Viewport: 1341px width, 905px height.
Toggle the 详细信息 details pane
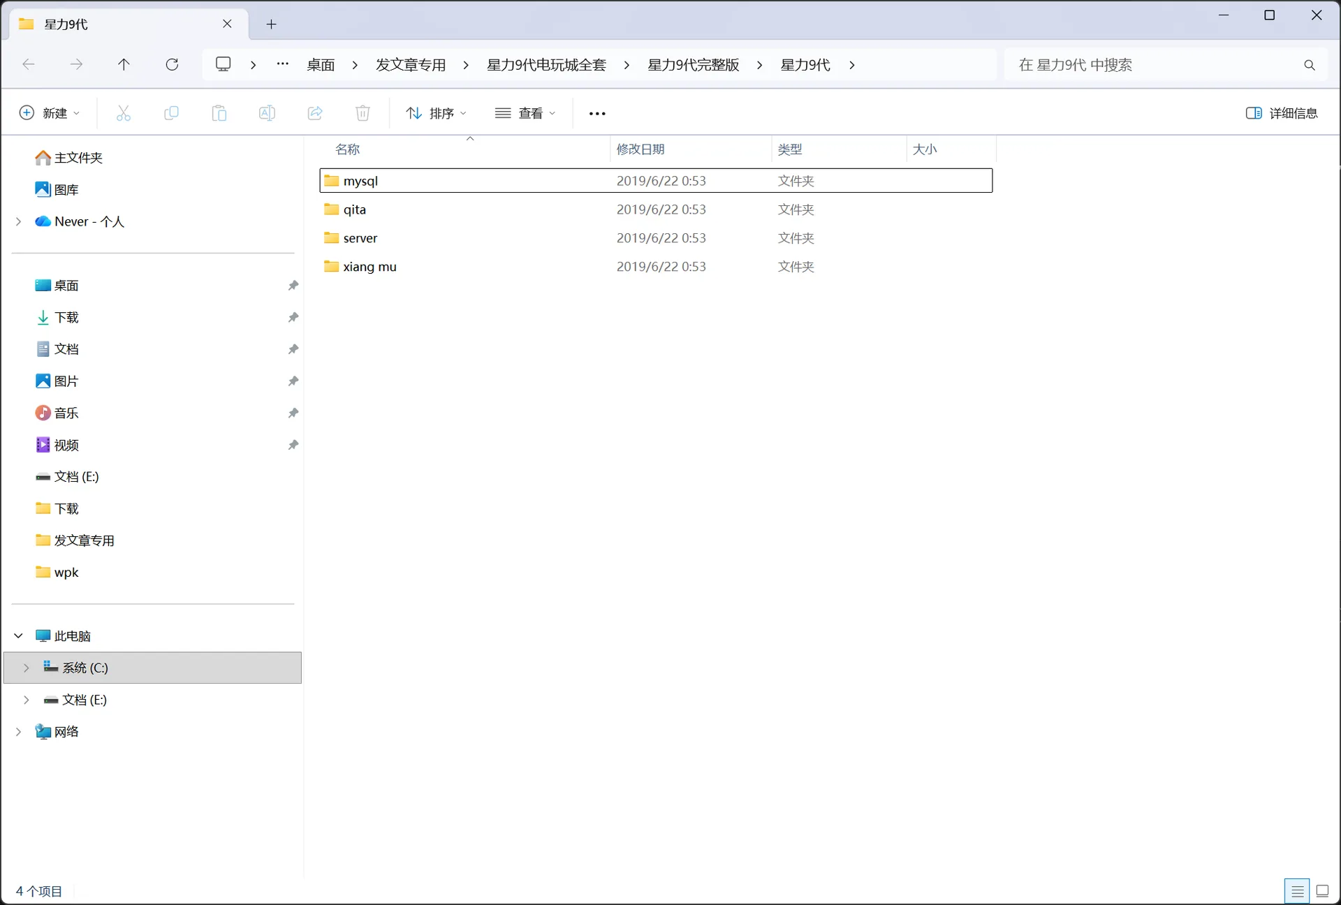(1282, 113)
